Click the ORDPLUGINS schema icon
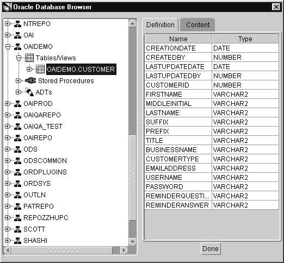This screenshot has height=263, width=284. 17,172
